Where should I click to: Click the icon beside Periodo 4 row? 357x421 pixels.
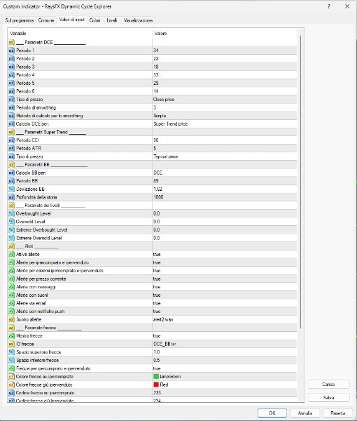point(11,75)
